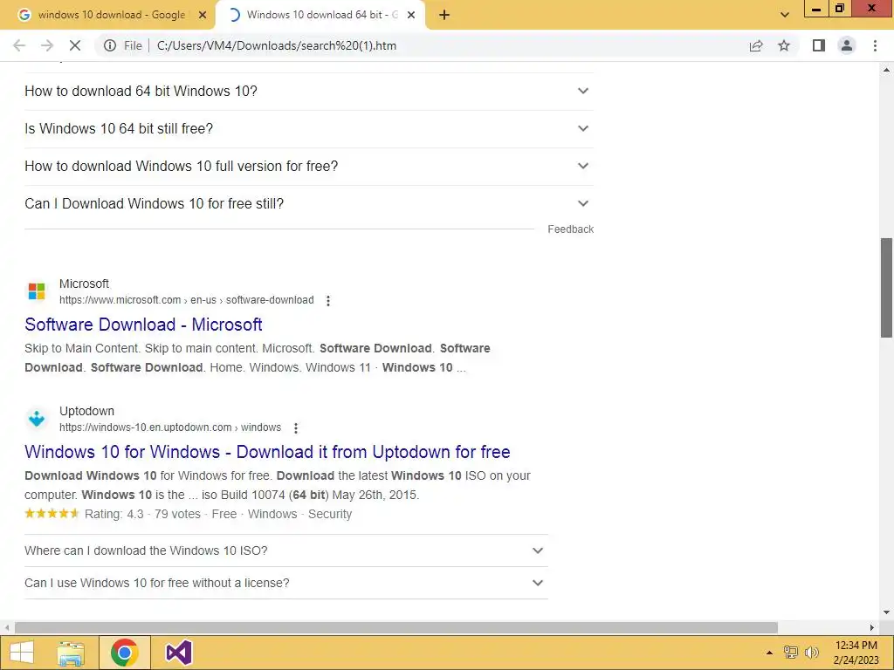Open the Chrome profile avatar
The width and height of the screenshot is (894, 670).
pos(847,45)
